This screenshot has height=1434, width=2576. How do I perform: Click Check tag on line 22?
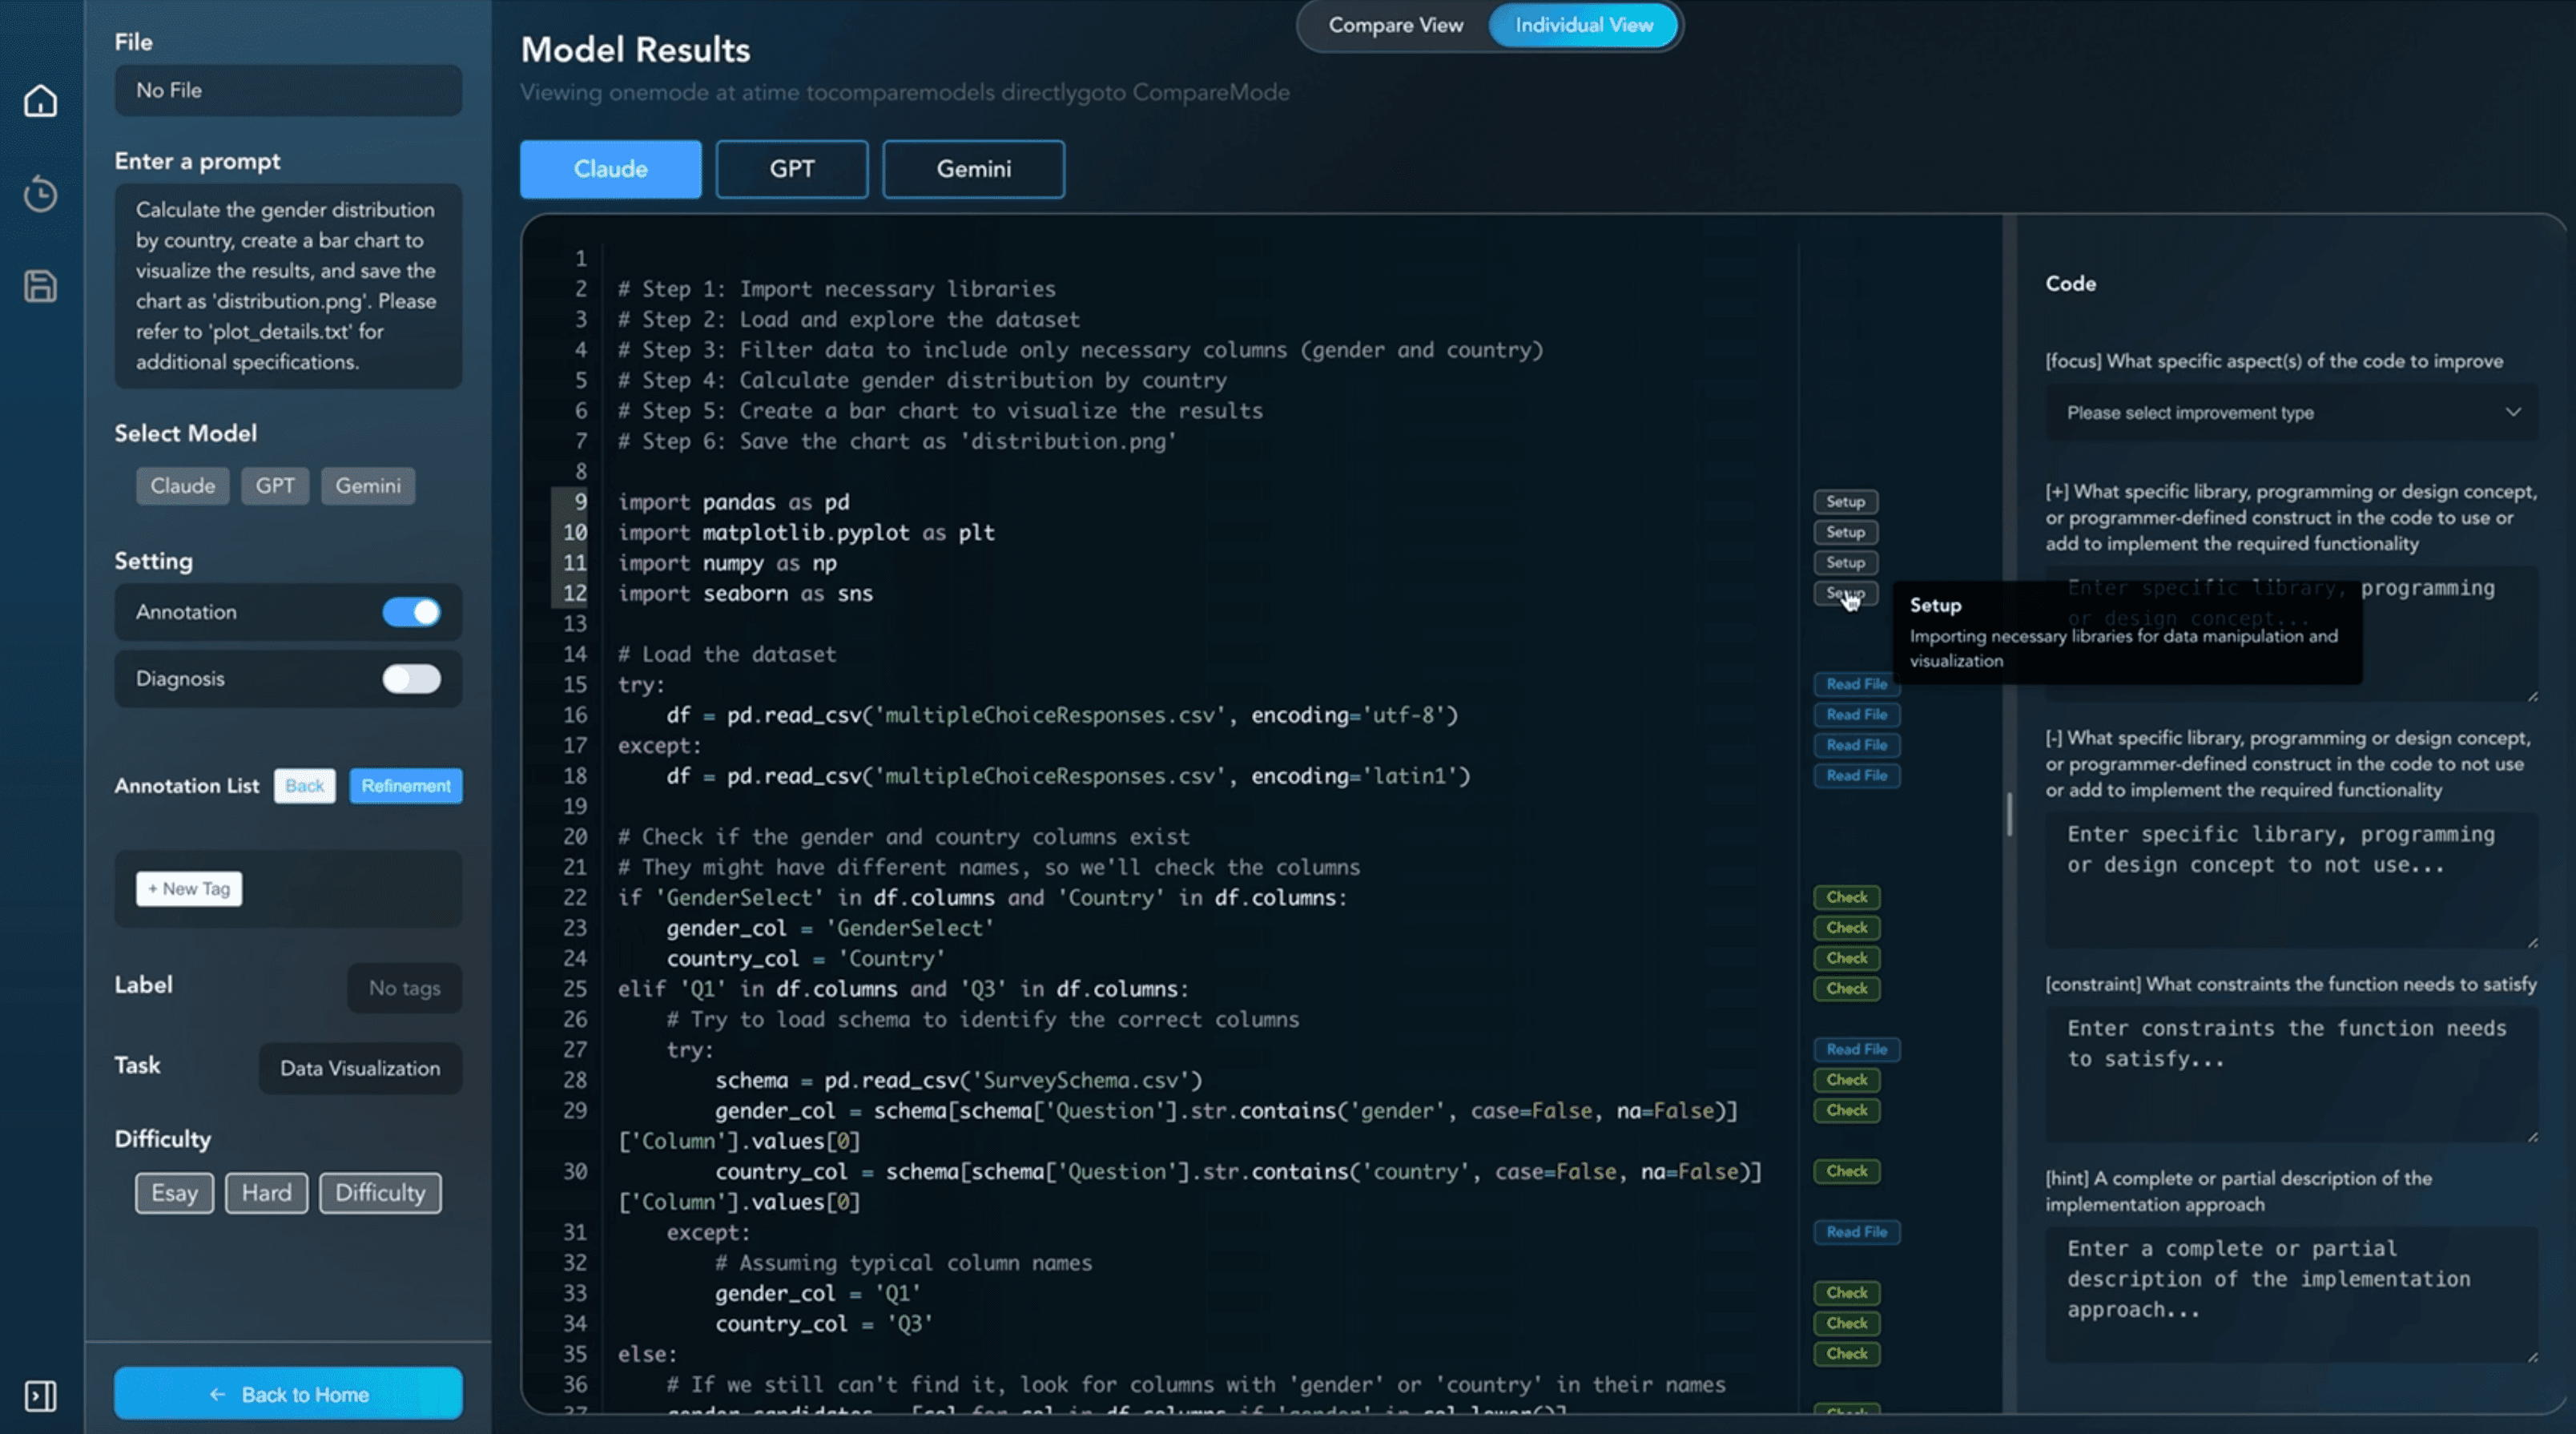coord(1847,898)
